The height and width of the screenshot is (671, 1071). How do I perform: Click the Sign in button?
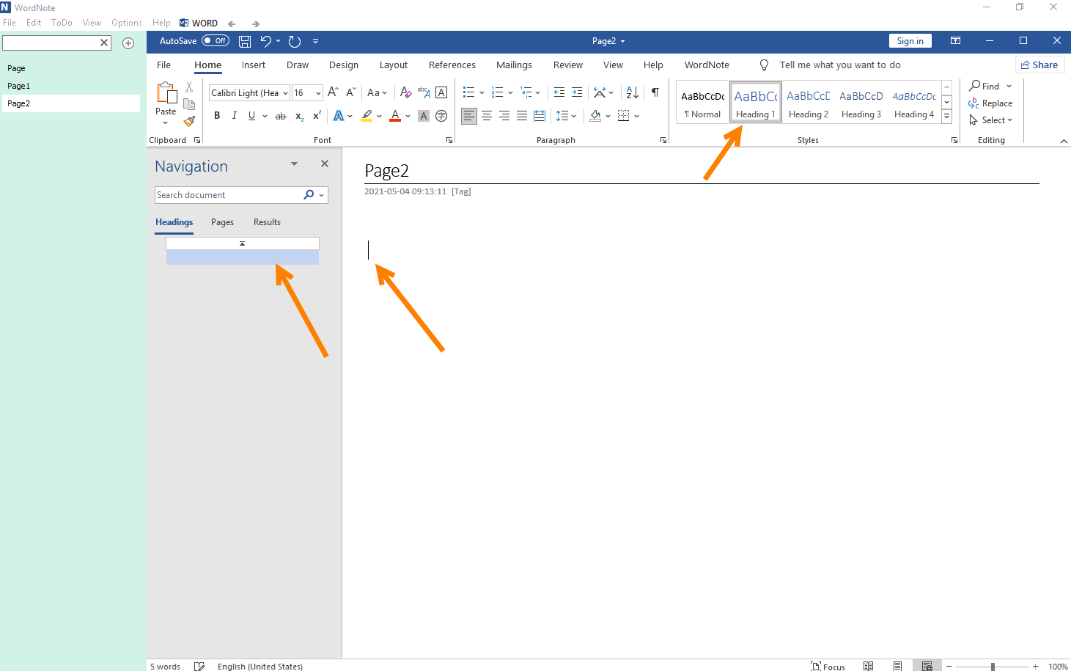910,41
